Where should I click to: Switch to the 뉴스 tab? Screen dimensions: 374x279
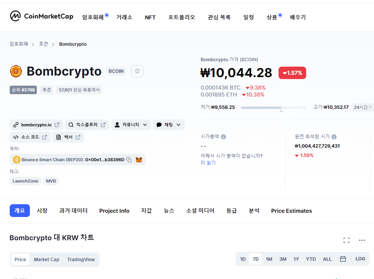tap(169, 211)
